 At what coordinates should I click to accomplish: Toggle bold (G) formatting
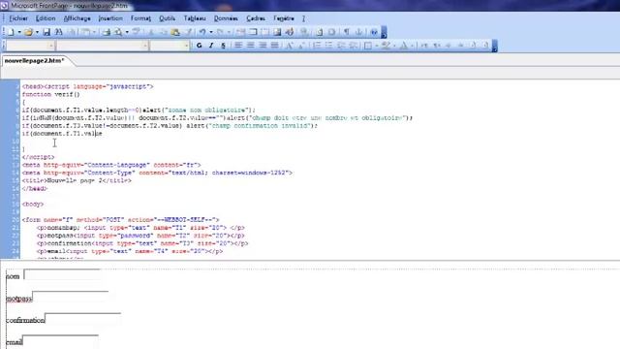pyautogui.click(x=200, y=46)
